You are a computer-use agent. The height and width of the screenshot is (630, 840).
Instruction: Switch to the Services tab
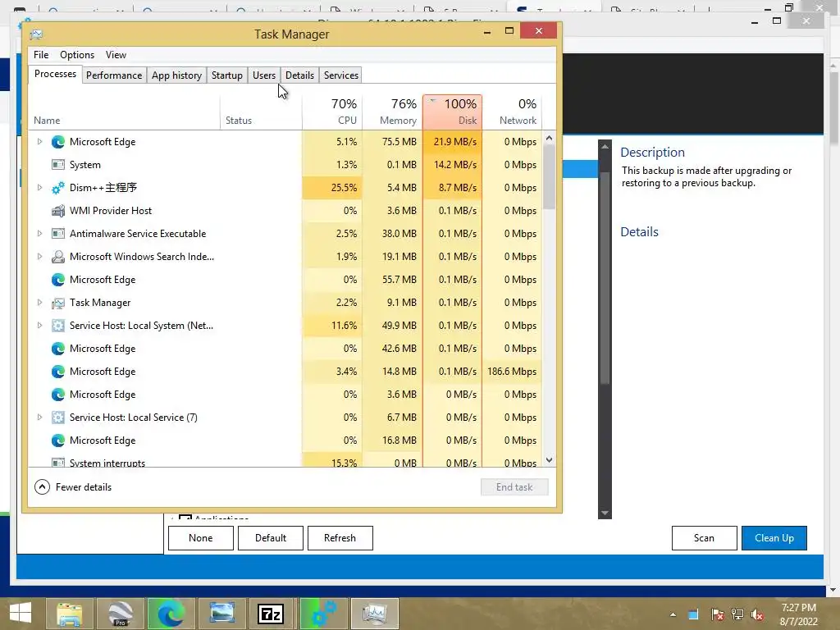pos(340,75)
